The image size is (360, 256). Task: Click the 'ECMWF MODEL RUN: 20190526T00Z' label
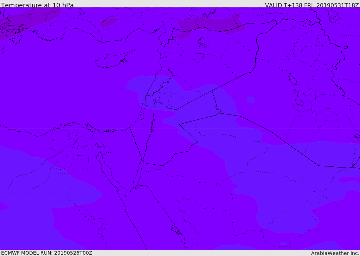coord(47,253)
